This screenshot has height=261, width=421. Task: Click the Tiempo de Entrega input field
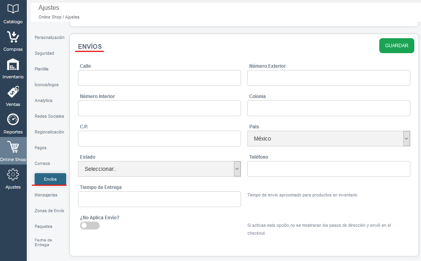(x=159, y=199)
